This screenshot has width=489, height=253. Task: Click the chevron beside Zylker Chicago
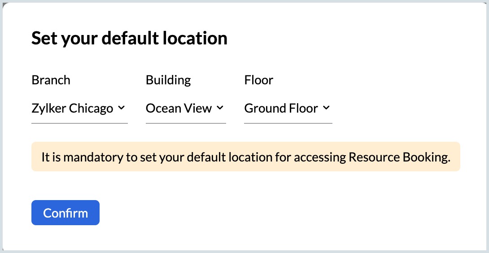121,108
